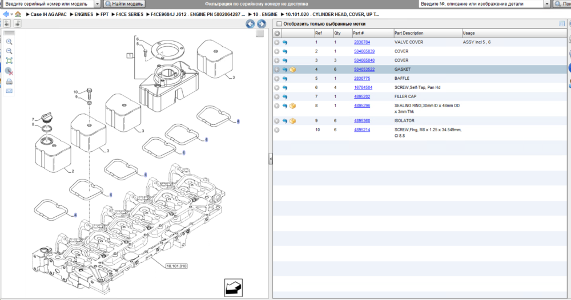Click box package icon on ISOLATOR row
Image resolution: width=571 pixels, height=300 pixels.
coord(293,121)
